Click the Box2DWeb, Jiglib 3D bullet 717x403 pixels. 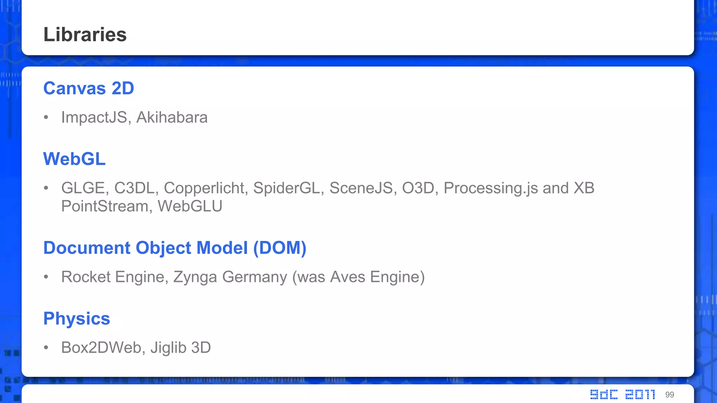tap(136, 347)
